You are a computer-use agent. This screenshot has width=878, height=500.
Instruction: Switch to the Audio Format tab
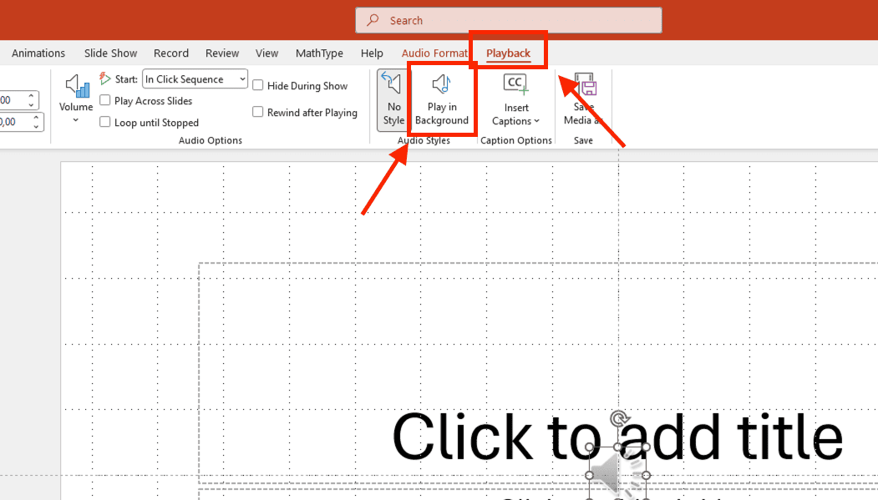click(434, 53)
